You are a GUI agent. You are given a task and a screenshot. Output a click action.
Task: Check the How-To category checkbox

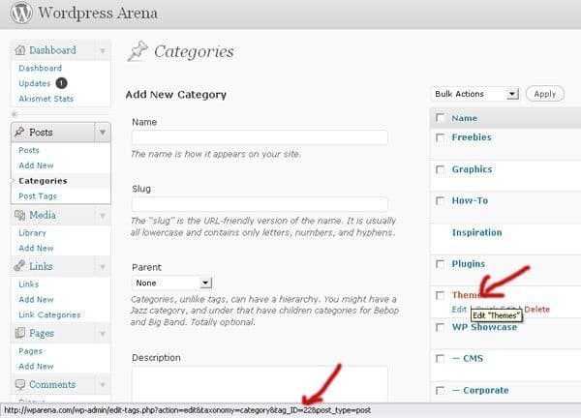click(x=441, y=201)
